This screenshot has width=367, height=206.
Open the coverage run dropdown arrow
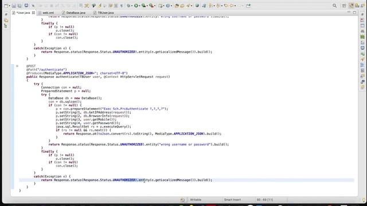[147, 6]
